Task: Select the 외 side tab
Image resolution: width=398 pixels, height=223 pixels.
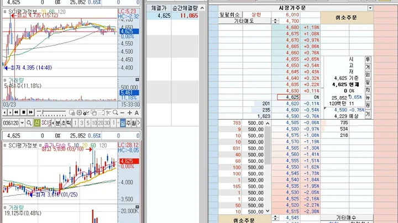Action: click(368, 75)
